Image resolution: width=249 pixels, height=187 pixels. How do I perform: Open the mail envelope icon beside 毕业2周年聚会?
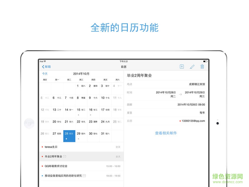[x=65, y=156]
